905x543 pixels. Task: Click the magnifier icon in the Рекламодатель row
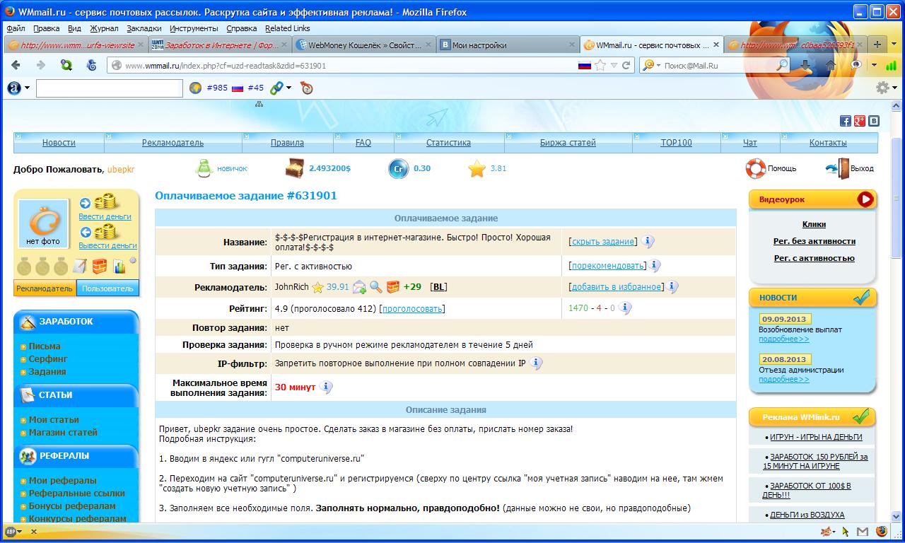click(376, 287)
